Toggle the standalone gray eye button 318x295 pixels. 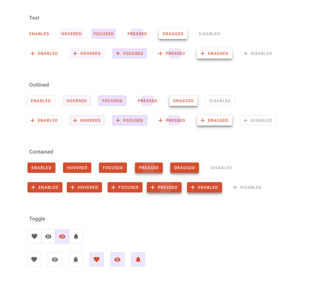coord(55,259)
